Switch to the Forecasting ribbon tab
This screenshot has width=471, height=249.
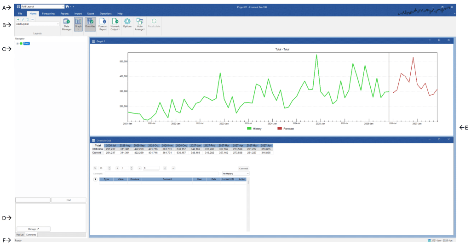tap(48, 14)
